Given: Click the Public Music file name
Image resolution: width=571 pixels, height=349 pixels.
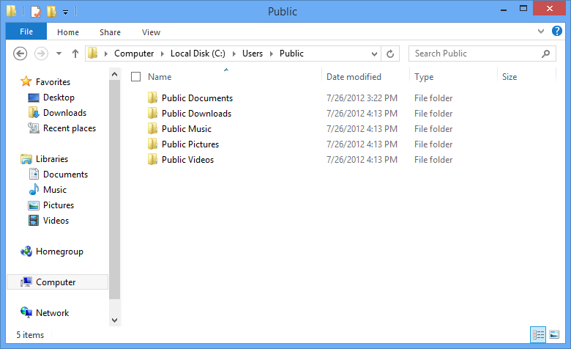Looking at the screenshot, I should tap(187, 129).
